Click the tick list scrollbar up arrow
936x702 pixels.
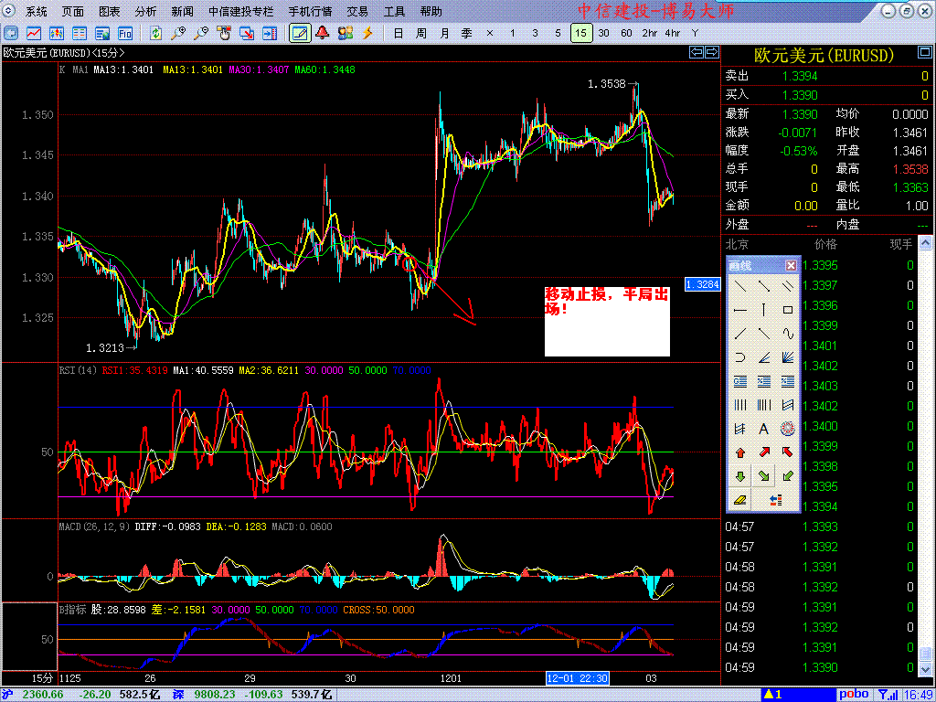click(x=925, y=243)
